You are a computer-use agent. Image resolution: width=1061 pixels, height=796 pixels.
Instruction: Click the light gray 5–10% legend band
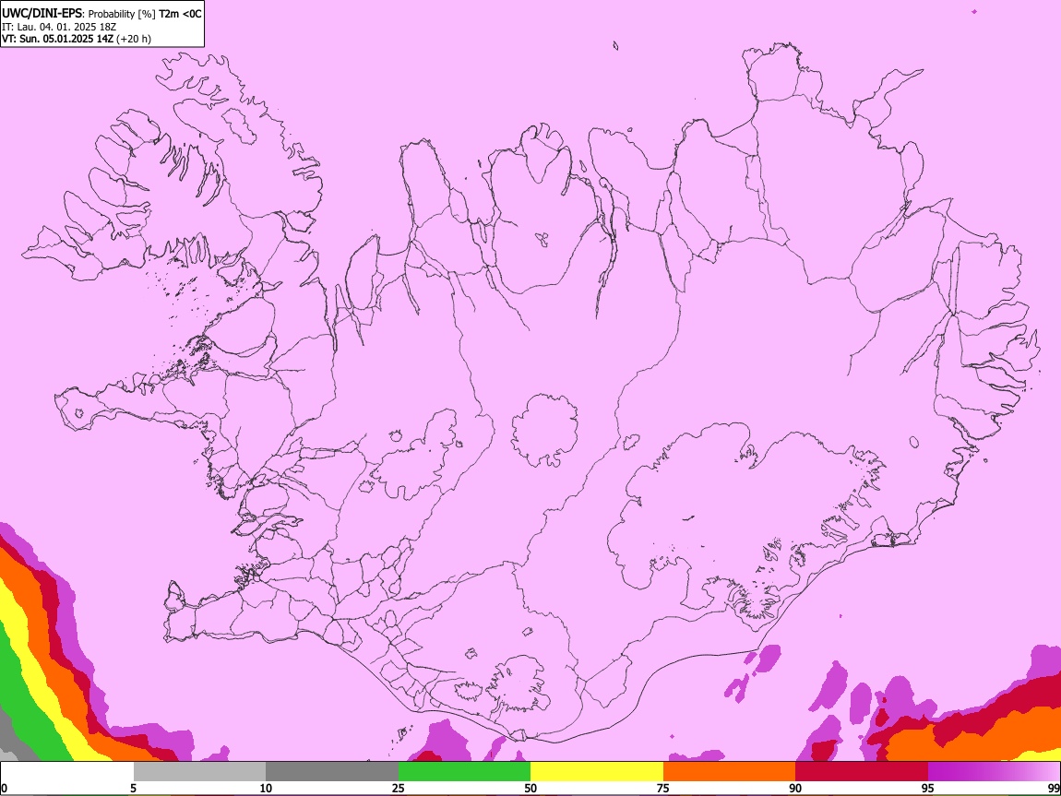pos(199,771)
